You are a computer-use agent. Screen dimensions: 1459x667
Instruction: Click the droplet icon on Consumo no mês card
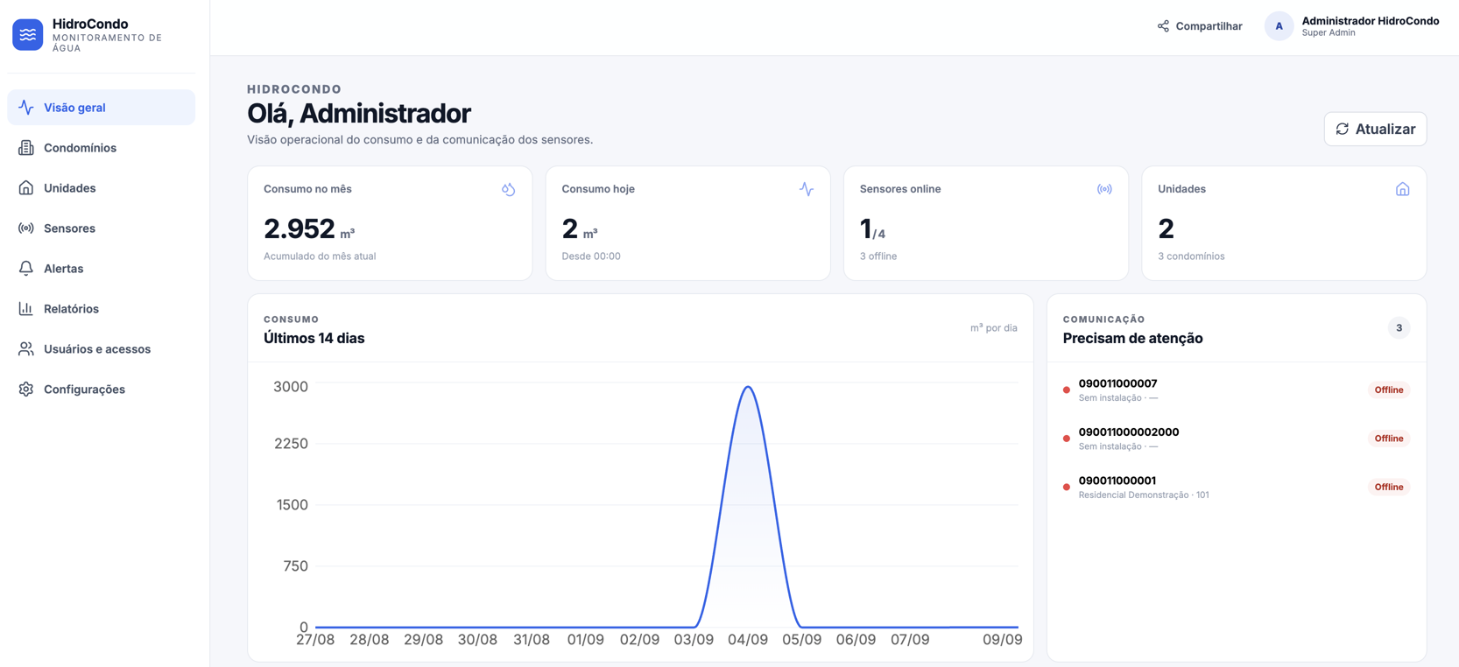coord(508,189)
